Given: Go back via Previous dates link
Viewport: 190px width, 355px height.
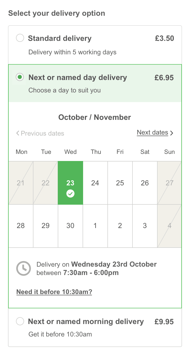Looking at the screenshot, I should pos(42,133).
